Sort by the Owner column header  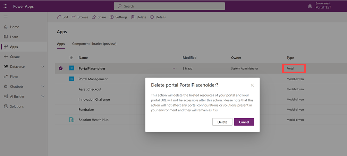coord(236,57)
